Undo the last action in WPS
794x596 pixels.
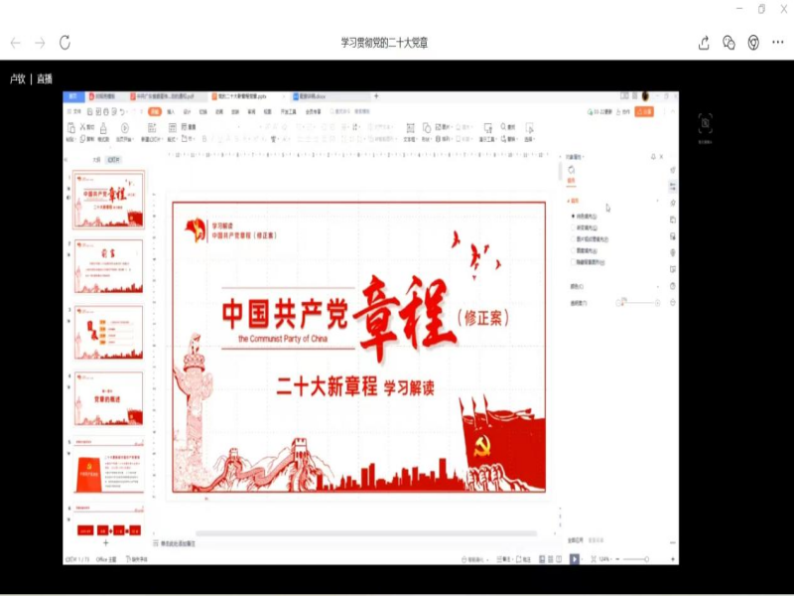tap(122, 111)
